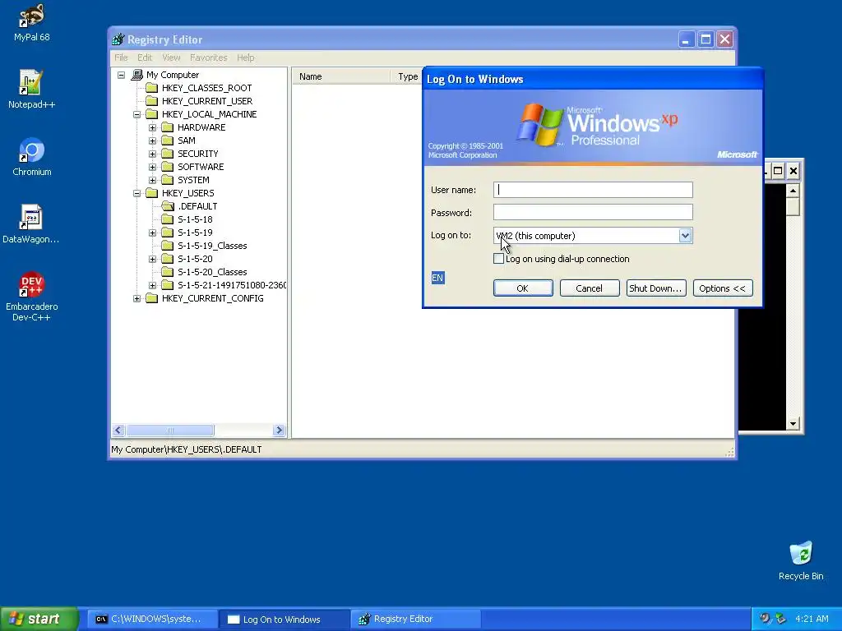842x631 pixels.
Task: Collapse the HKEY_LOCAL_MACHINE branch
Action: tap(137, 114)
